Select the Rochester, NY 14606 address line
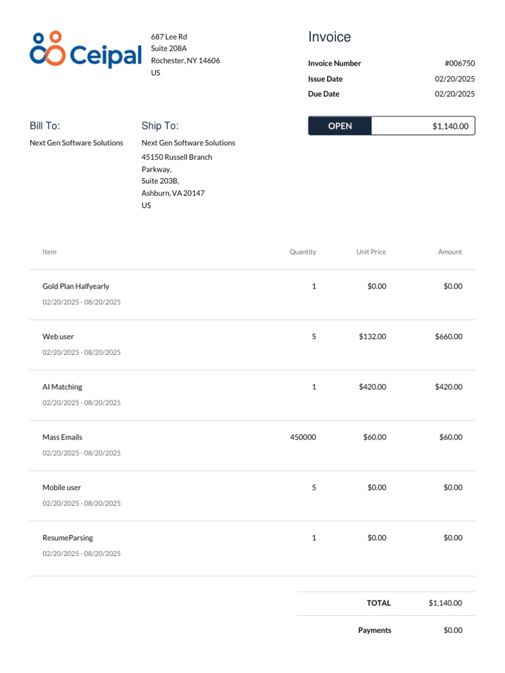 (185, 60)
